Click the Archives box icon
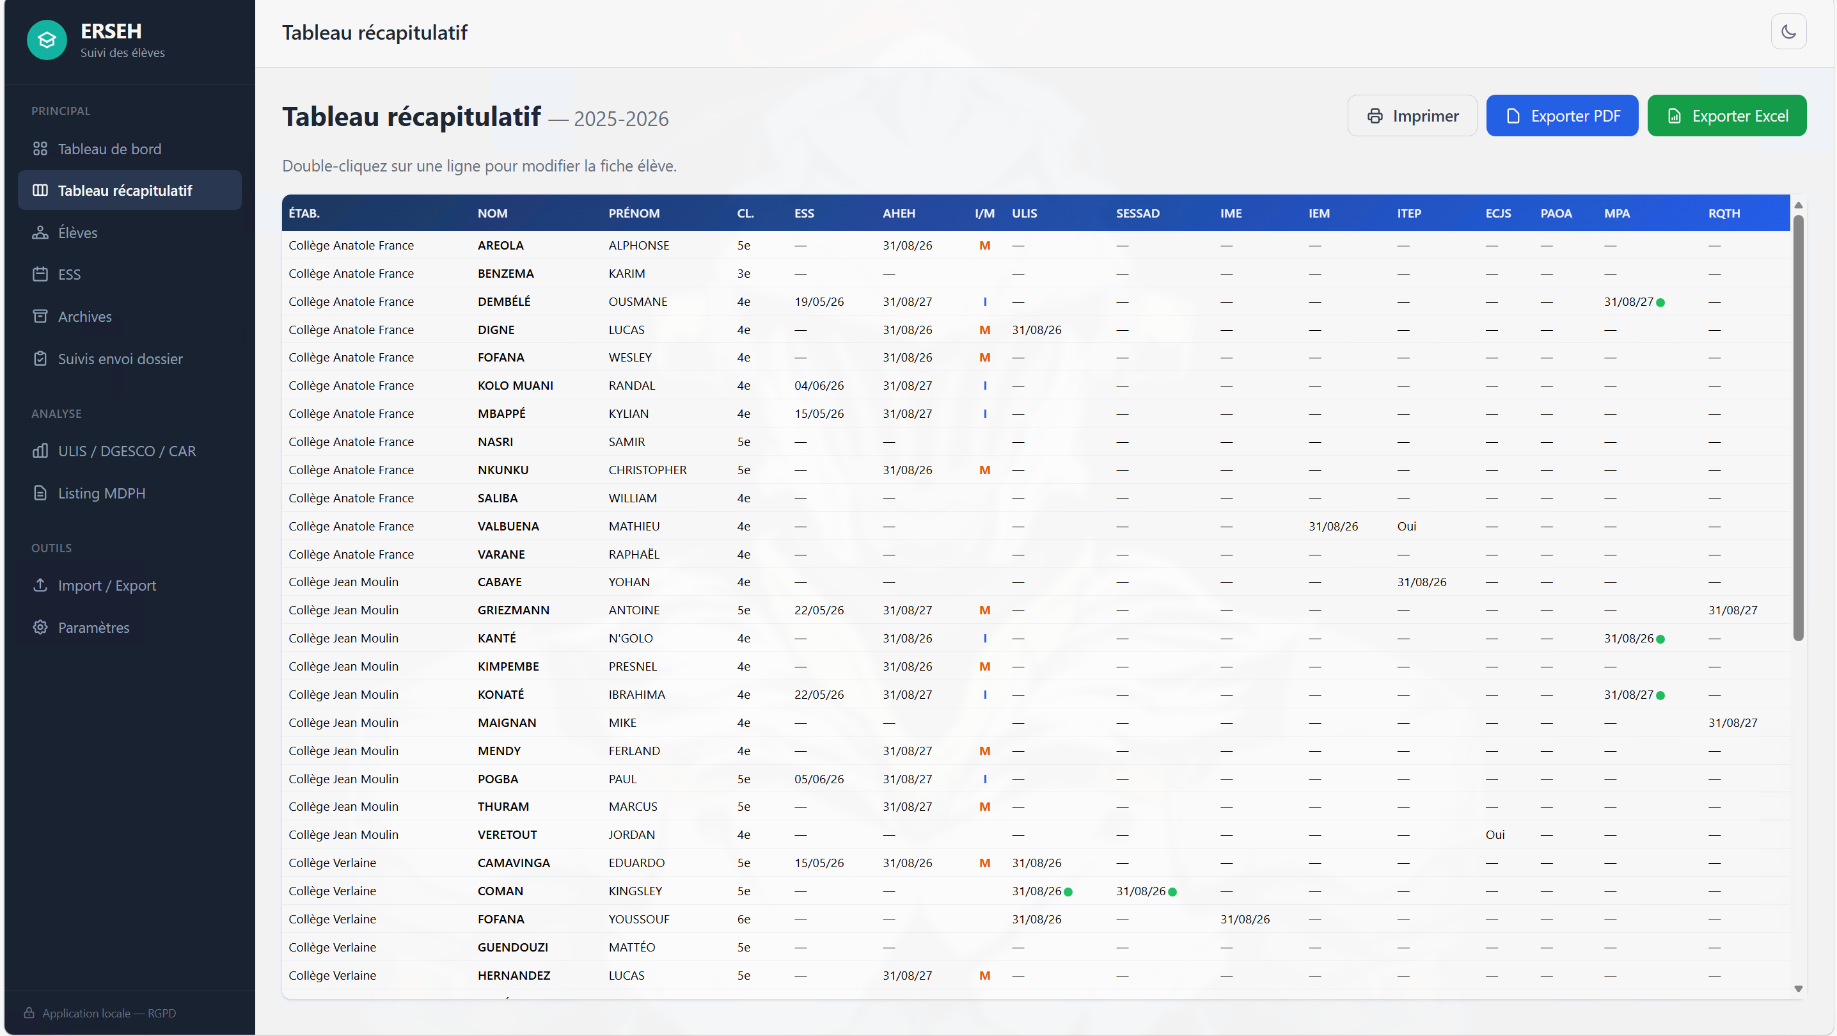The width and height of the screenshot is (1837, 1036). pos(40,316)
